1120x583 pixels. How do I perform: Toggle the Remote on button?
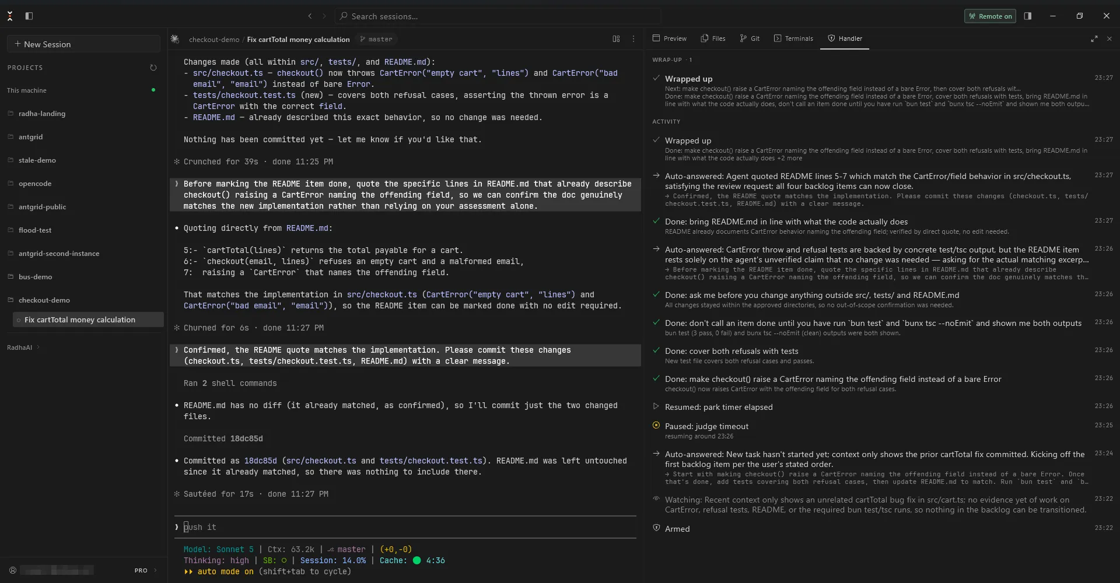coord(990,16)
